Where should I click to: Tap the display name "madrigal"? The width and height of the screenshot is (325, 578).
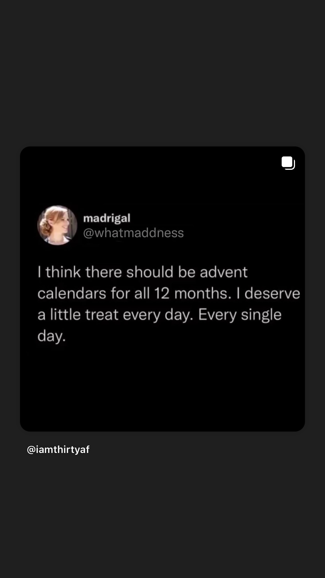pyautogui.click(x=107, y=218)
